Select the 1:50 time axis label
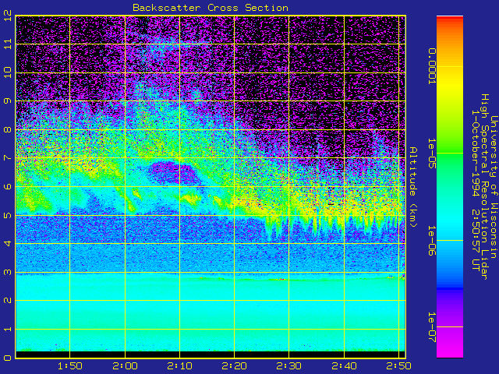The height and width of the screenshot is (374, 499). (x=70, y=366)
